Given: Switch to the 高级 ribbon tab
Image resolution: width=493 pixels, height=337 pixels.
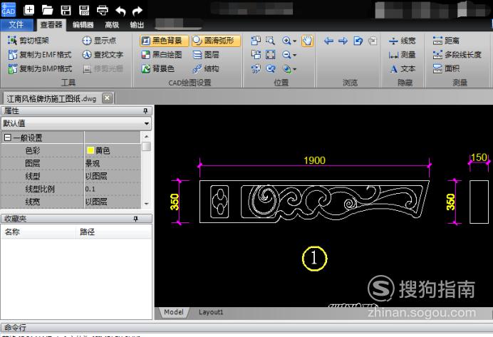Looking at the screenshot, I should [x=112, y=25].
